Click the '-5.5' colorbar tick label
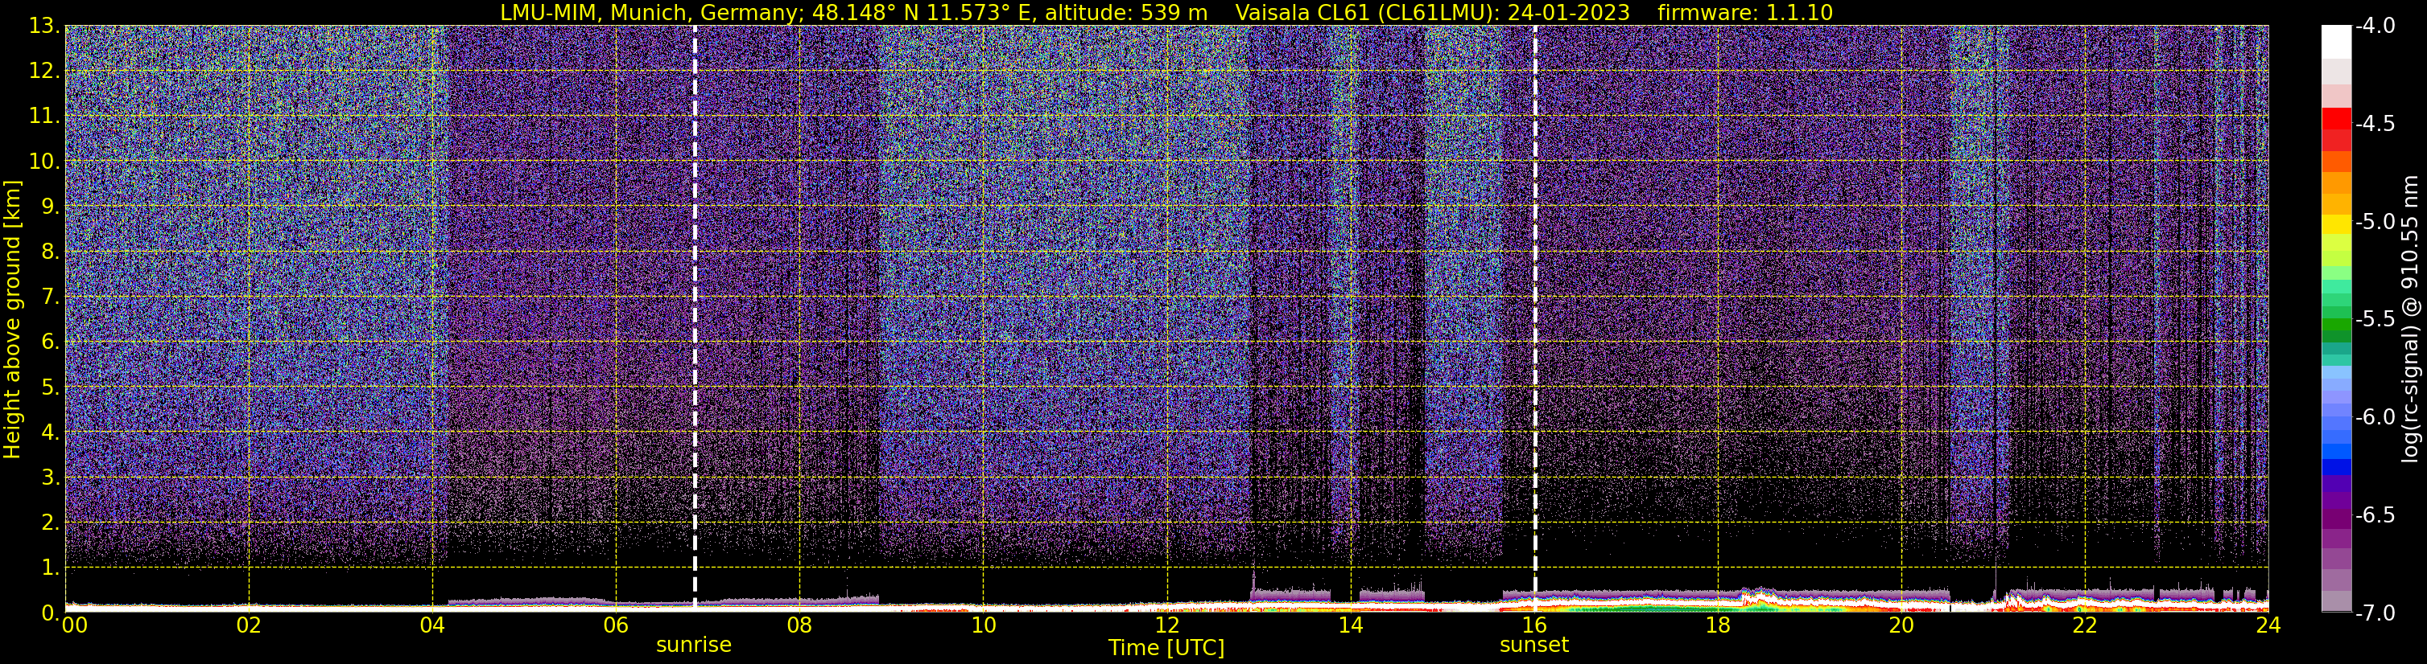This screenshot has height=664, width=2427. point(2375,320)
